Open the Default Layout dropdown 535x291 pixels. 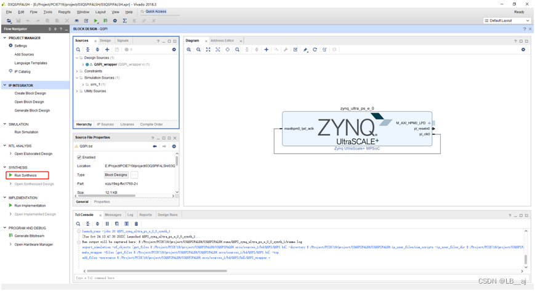pos(507,21)
